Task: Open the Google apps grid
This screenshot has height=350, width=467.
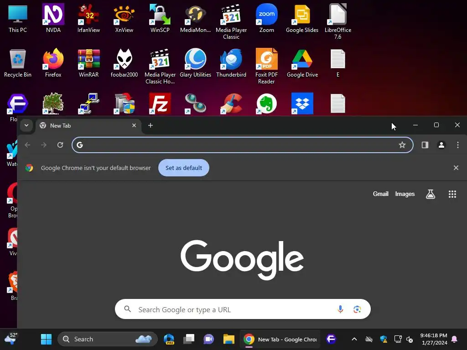Action: [452, 194]
